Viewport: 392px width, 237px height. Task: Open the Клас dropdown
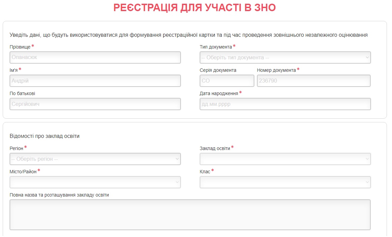[284, 182]
